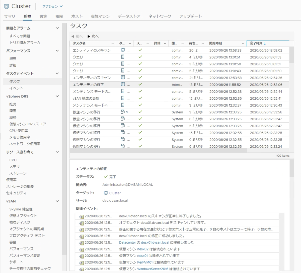Click the VM target icon in the 12:33:56 row
301x273 pixels.
(123, 112)
